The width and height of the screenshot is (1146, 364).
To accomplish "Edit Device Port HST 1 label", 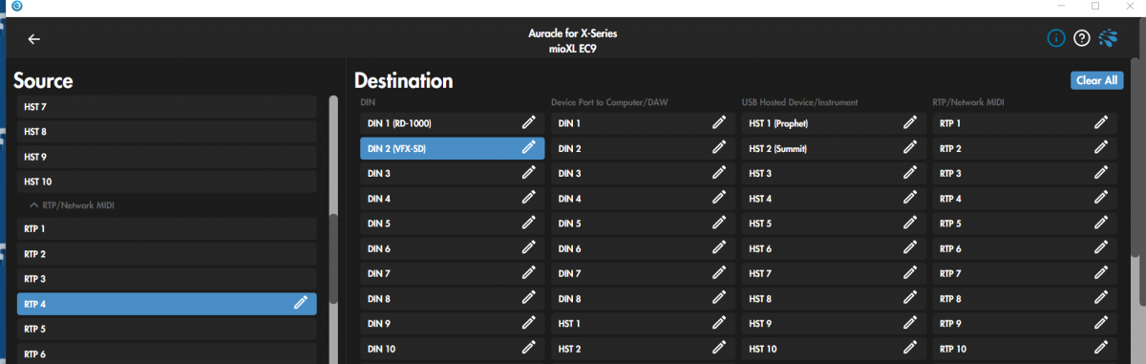I will click(719, 324).
